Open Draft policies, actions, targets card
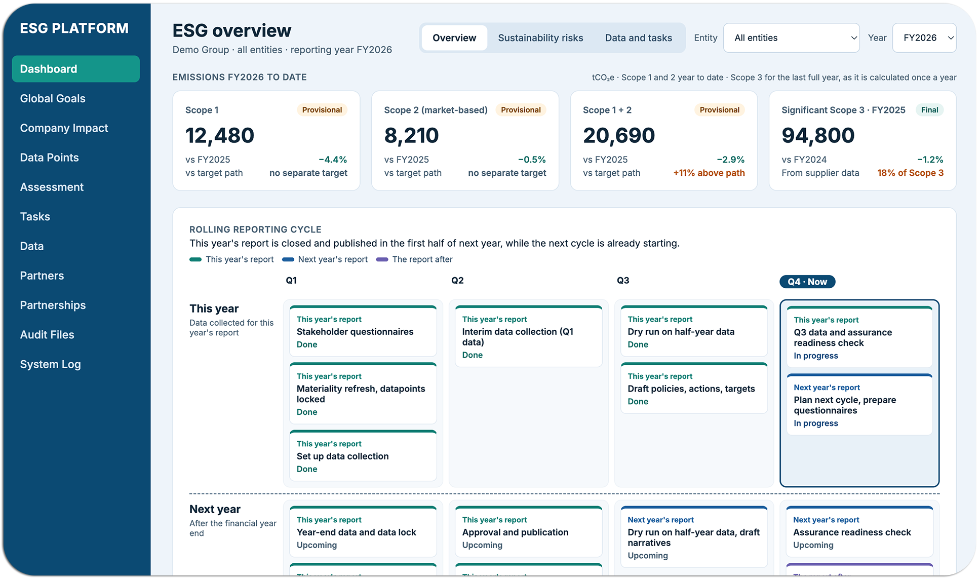 pos(694,388)
